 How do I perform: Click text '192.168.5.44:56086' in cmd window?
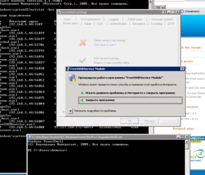pos(27,112)
